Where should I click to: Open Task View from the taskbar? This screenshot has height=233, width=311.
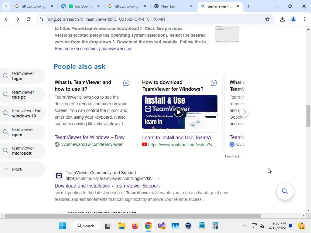[x=108, y=226]
